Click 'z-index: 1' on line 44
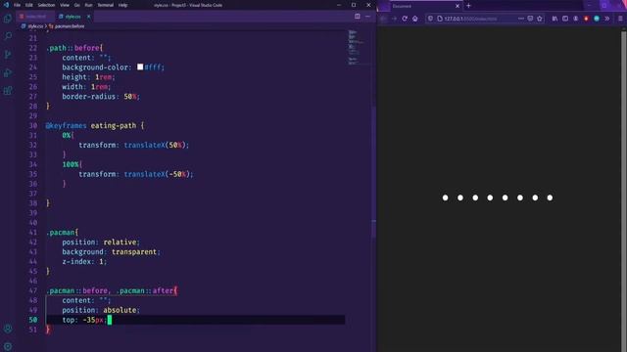Image resolution: width=627 pixels, height=352 pixels. click(82, 261)
